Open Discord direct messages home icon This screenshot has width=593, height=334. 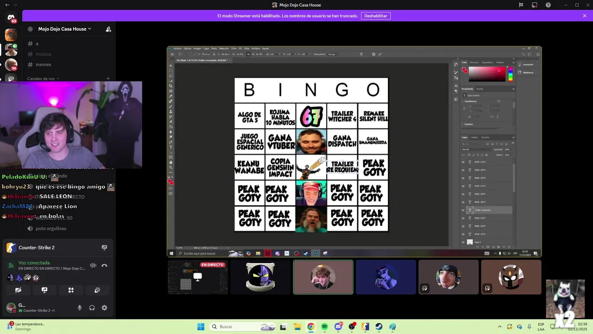11,18
